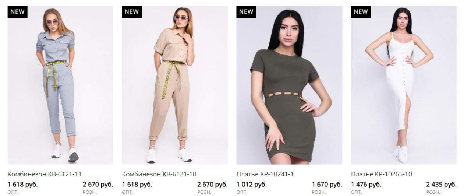Open the gray jumpsuit product photo

(x=60, y=85)
